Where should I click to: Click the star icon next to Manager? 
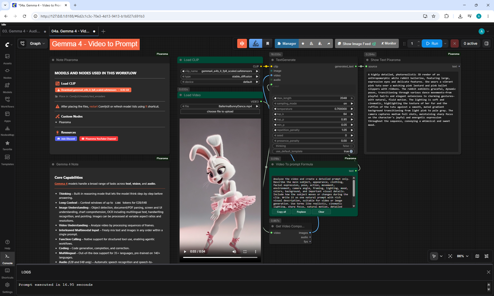[x=303, y=43]
